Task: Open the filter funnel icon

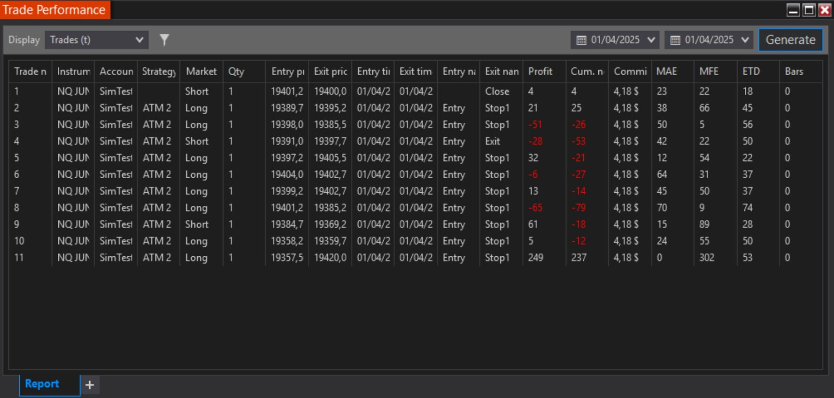Action: point(164,40)
